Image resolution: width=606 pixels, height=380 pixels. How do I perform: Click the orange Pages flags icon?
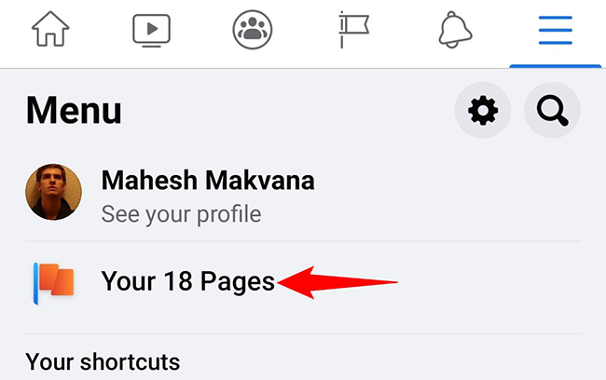click(54, 280)
